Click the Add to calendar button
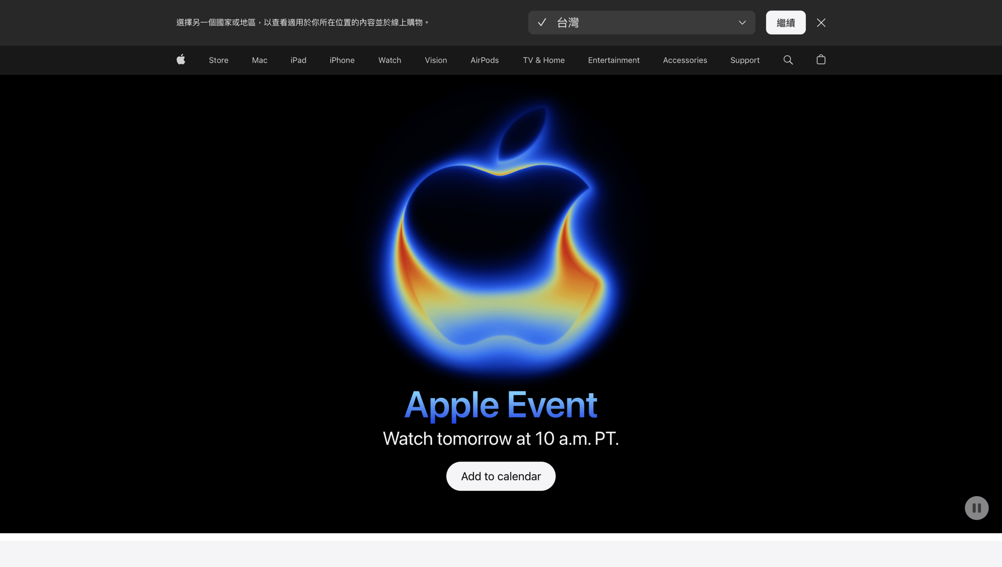This screenshot has height=567, width=1002. coord(501,476)
